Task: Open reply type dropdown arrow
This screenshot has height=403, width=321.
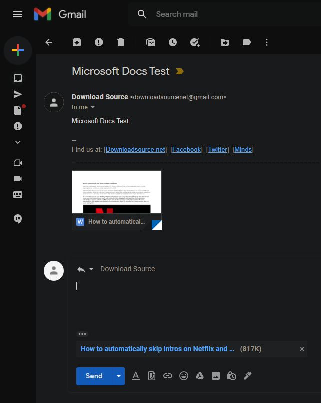Action: click(x=91, y=269)
